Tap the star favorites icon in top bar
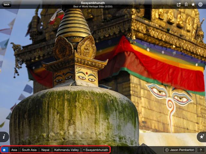Screen dimensions: 206x154 pyautogui.click(x=193, y=4)
